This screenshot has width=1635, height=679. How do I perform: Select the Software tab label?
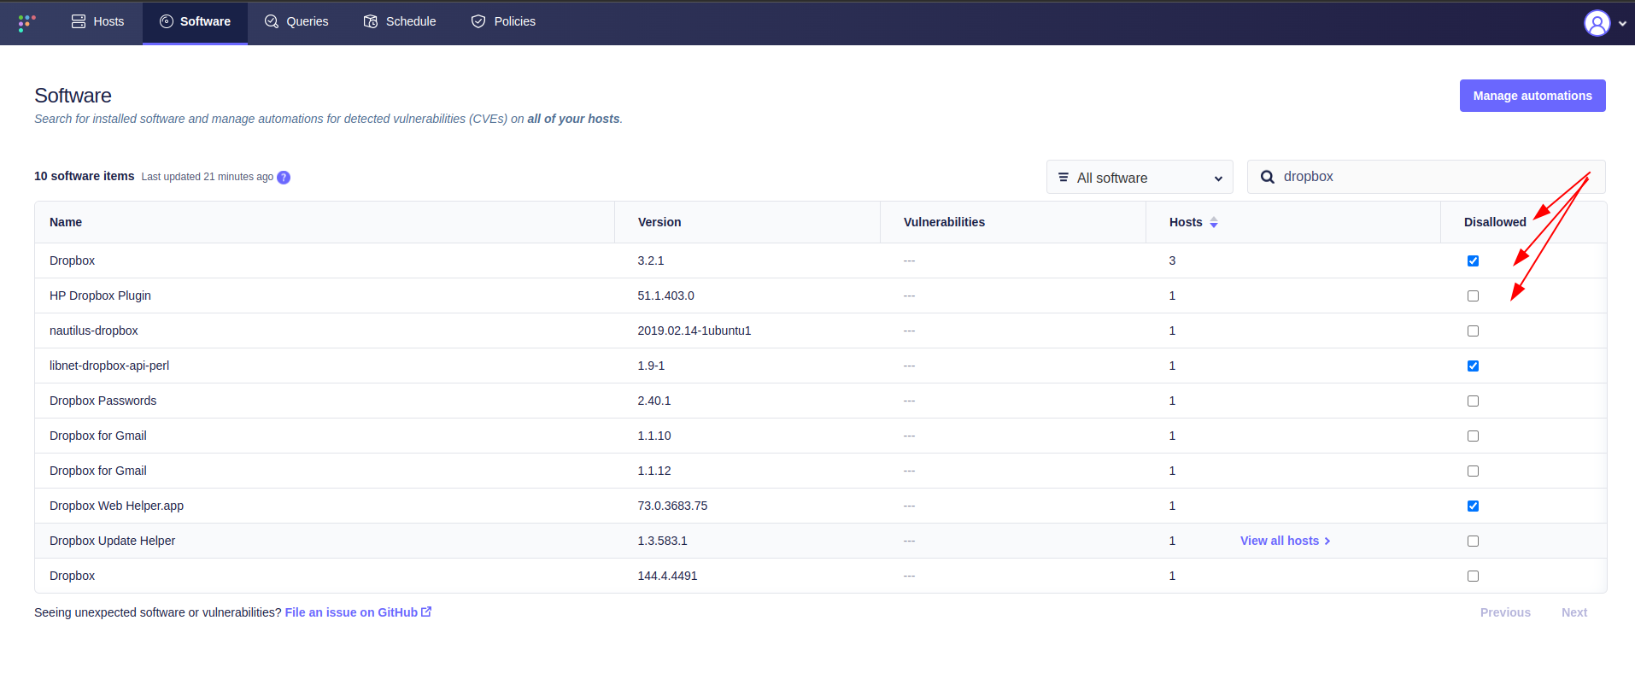(x=205, y=21)
